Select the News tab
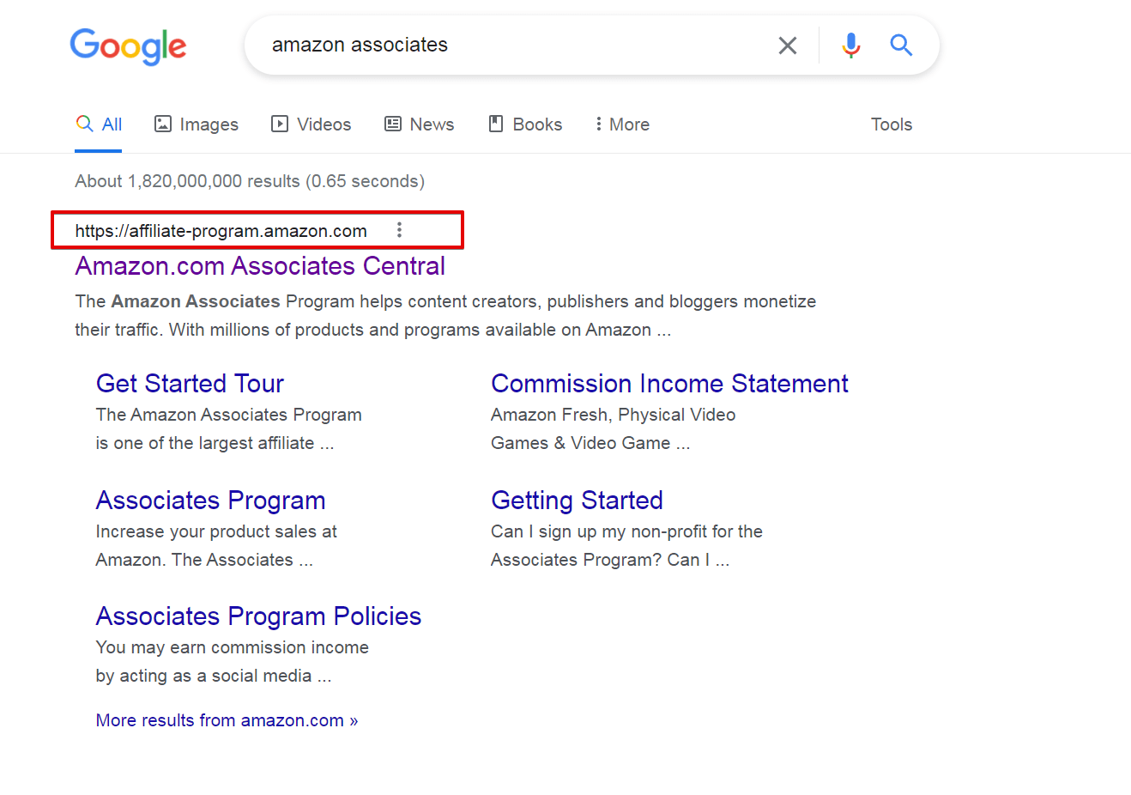The image size is (1131, 795). (x=419, y=124)
